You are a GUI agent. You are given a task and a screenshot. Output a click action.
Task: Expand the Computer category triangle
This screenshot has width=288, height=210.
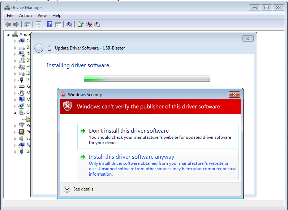coord(15,41)
